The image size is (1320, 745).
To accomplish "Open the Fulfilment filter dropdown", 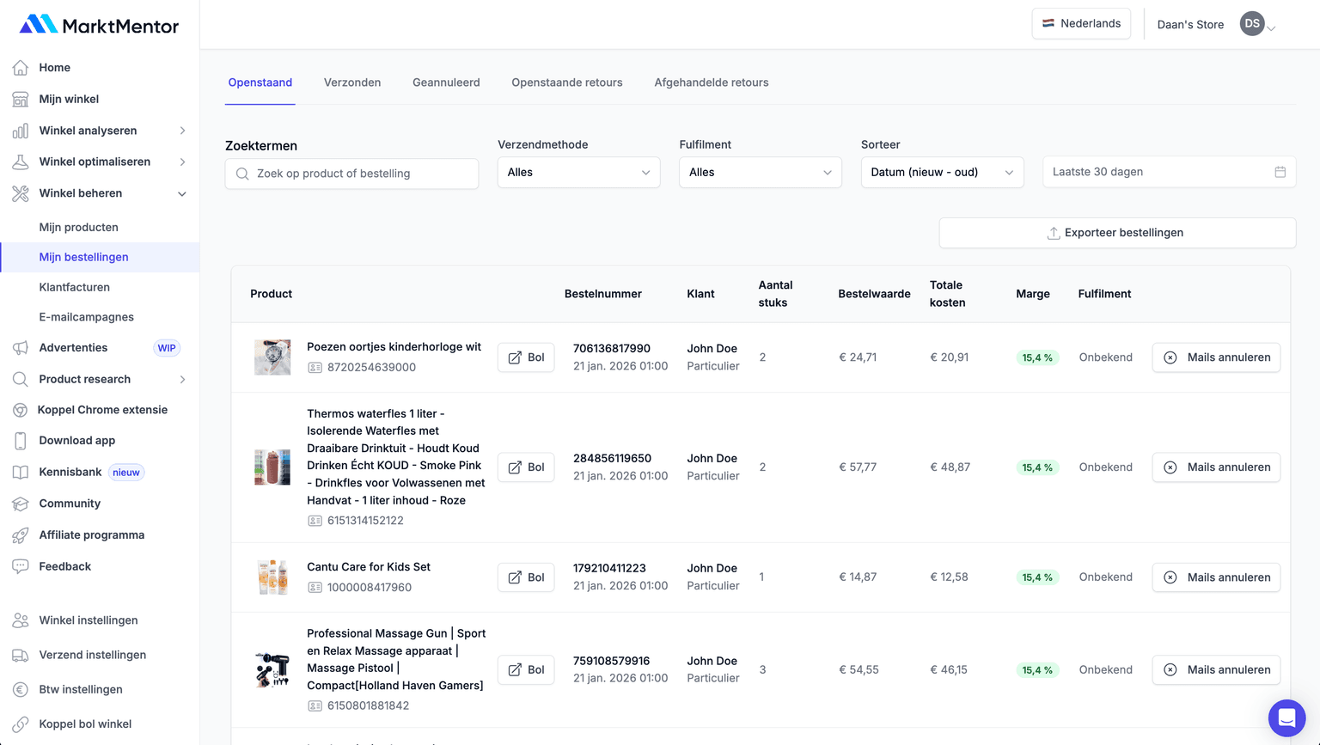I will coord(760,173).
